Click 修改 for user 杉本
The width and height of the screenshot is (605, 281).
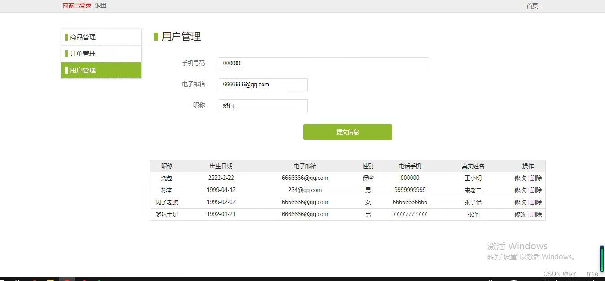pyautogui.click(x=520, y=190)
